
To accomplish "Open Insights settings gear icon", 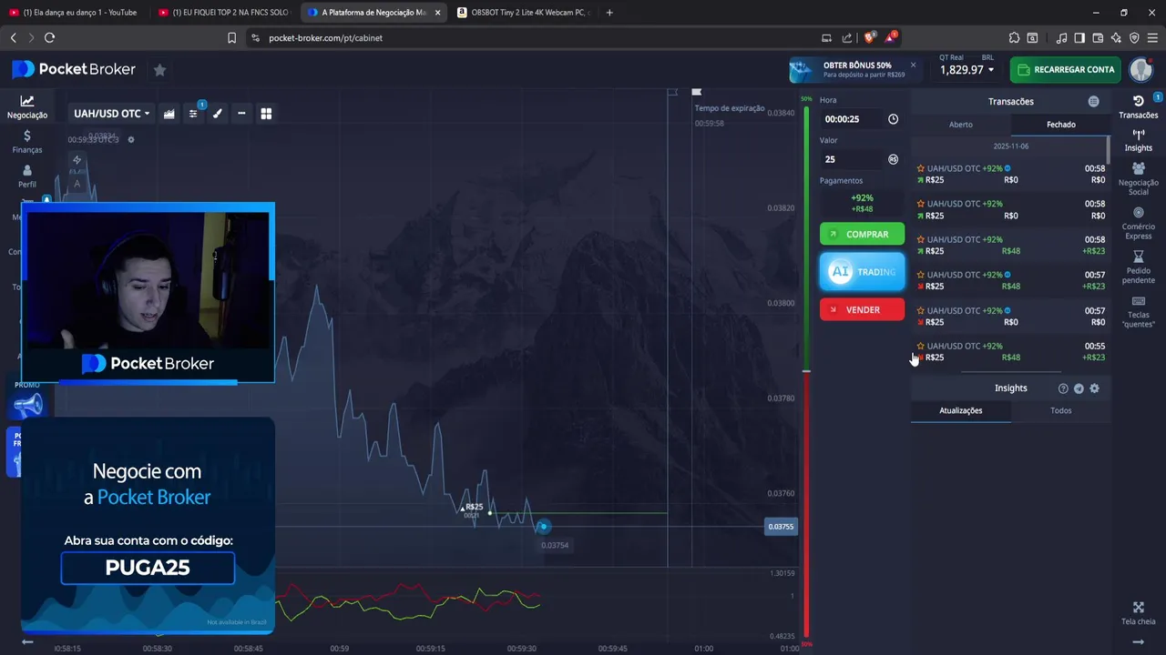I will [1094, 388].
